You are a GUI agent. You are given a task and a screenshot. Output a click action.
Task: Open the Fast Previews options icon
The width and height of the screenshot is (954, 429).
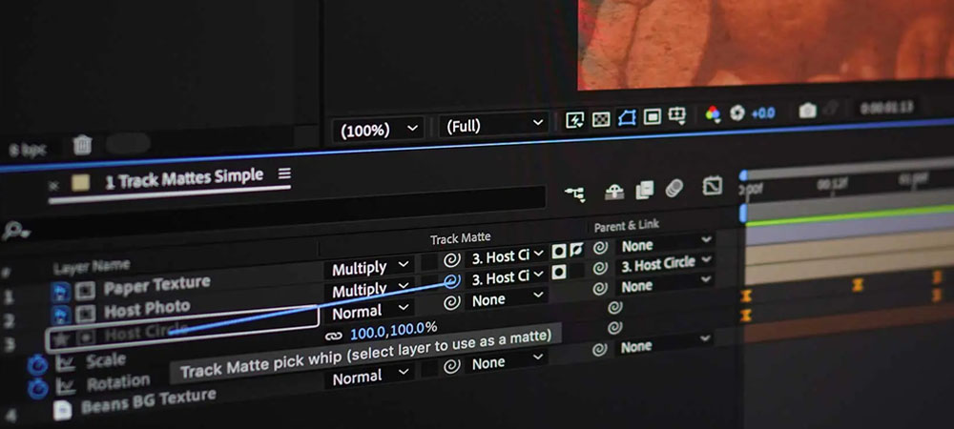coord(575,120)
